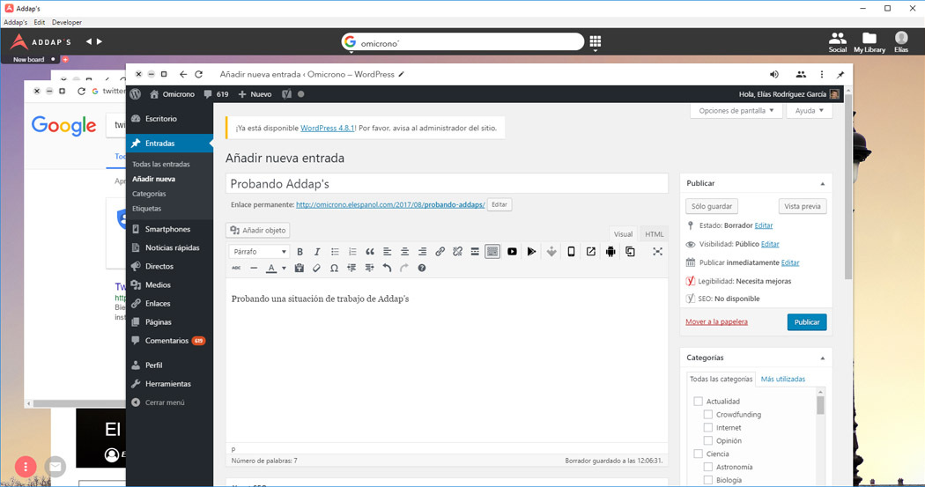Click Sólo guardar button
The width and height of the screenshot is (925, 487).
point(712,206)
